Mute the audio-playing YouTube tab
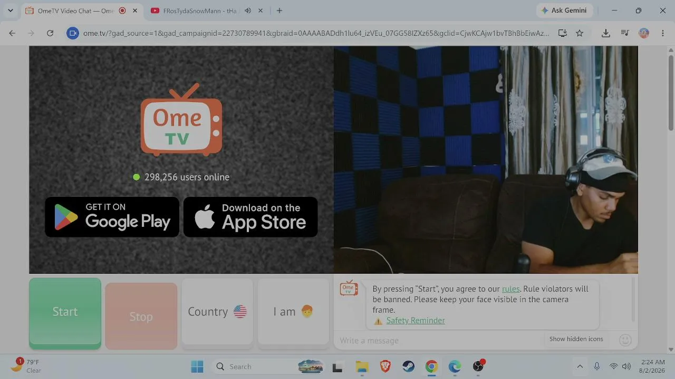The image size is (675, 379). 247,11
